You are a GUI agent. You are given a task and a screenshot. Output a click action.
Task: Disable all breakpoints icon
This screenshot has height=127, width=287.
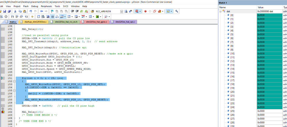[x=154, y=11]
